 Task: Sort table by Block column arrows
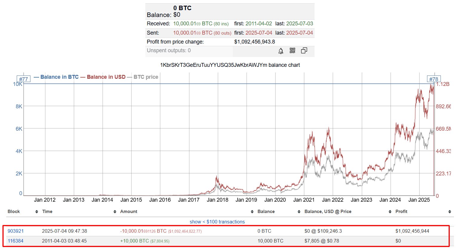pyautogui.click(x=37, y=212)
